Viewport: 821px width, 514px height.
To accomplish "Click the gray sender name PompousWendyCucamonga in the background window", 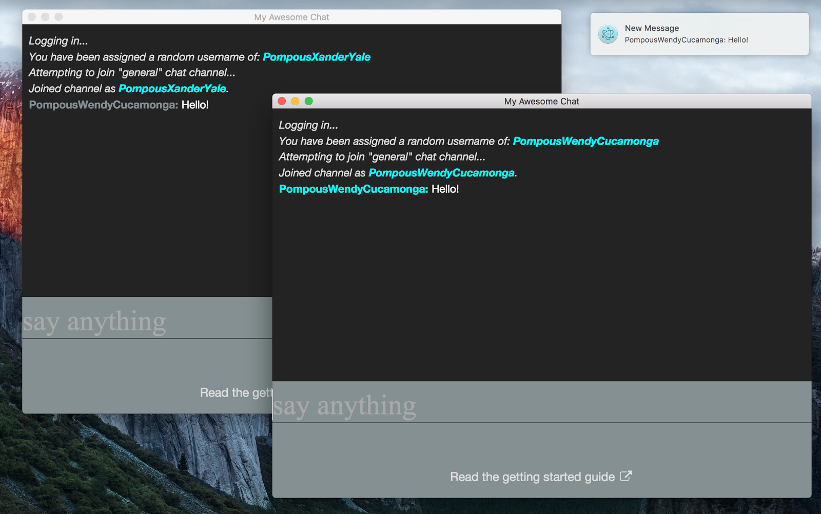I will [x=103, y=105].
